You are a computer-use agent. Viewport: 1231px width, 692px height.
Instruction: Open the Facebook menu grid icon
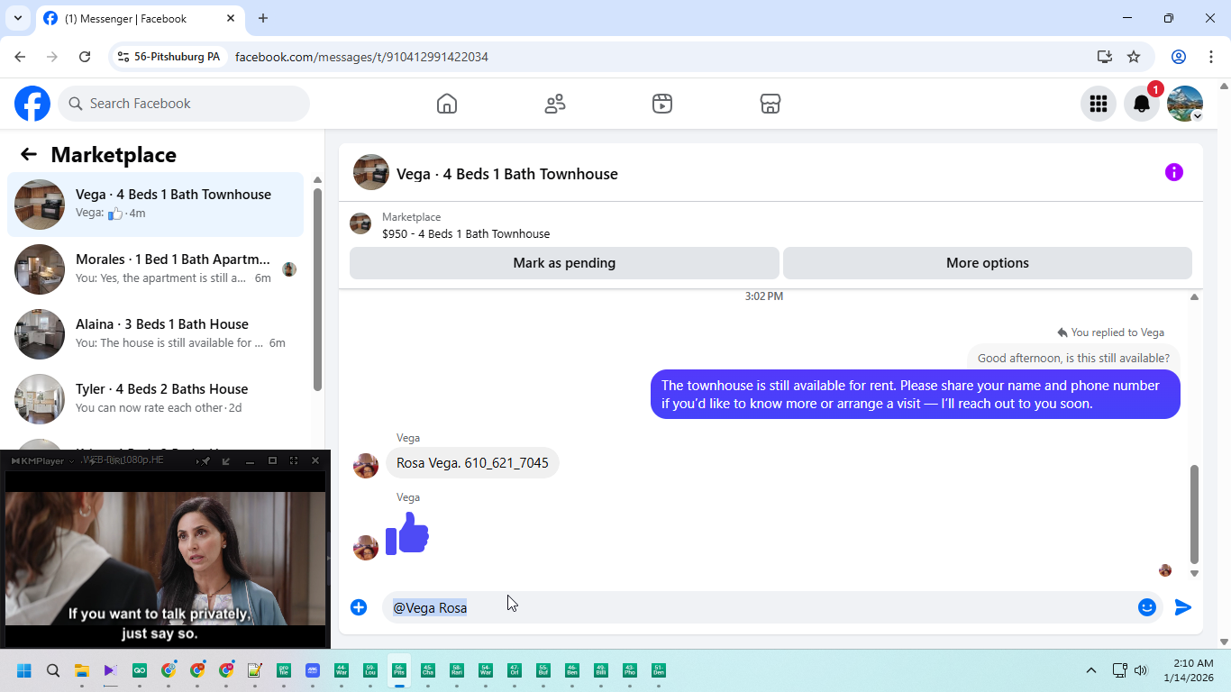[1099, 104]
